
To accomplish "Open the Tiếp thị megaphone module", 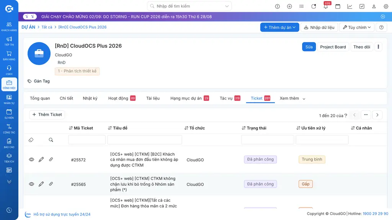I will (x=9, y=41).
